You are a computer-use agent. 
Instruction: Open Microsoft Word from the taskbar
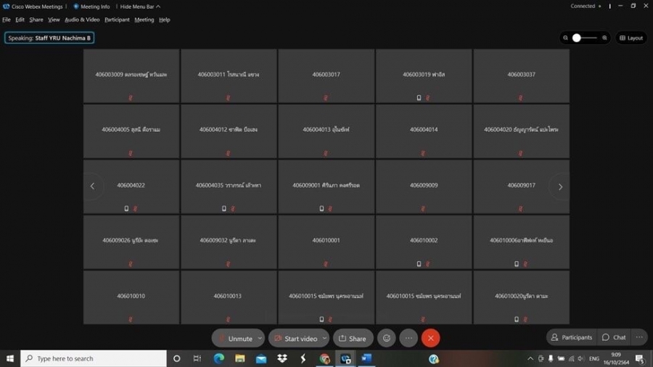pos(366,359)
